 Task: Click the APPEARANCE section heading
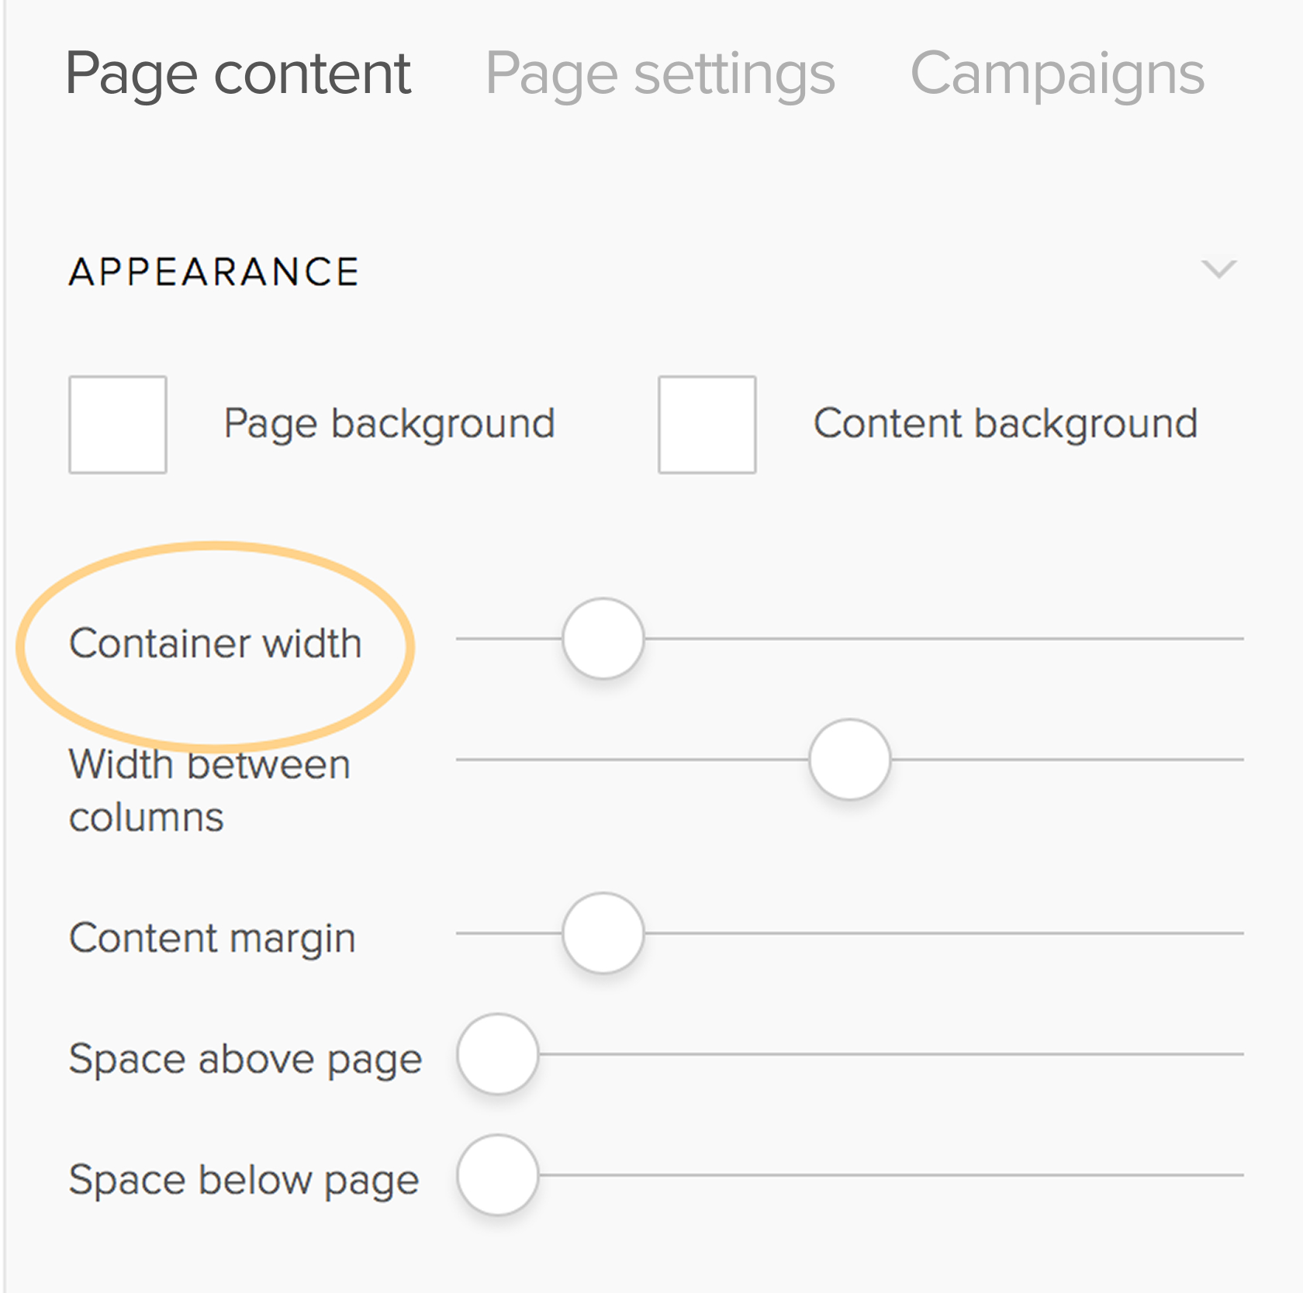coord(214,272)
